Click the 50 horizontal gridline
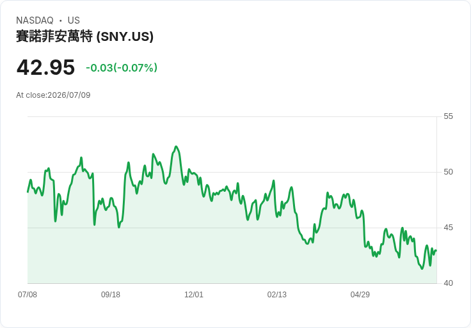Screen dimensions: 471x328 pyautogui.click(x=232, y=172)
